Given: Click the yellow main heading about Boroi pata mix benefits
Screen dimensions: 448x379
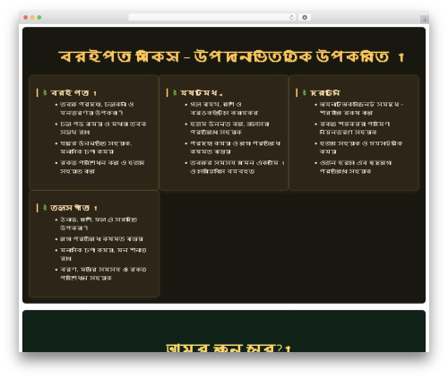Looking at the screenshot, I should [231, 56].
